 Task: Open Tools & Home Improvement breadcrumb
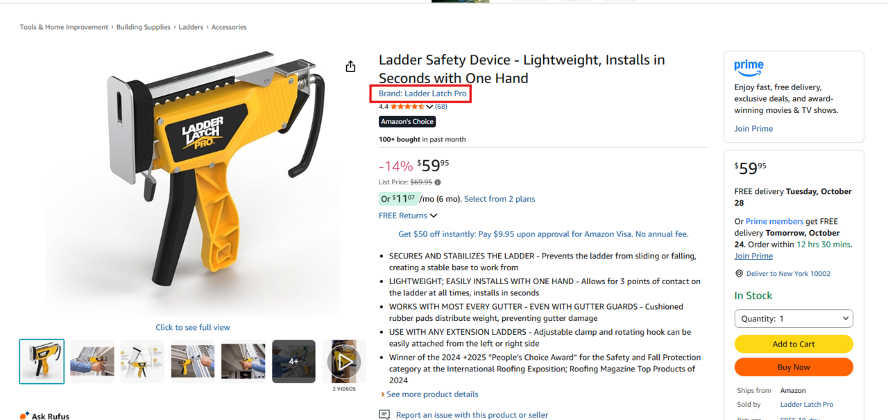(64, 27)
